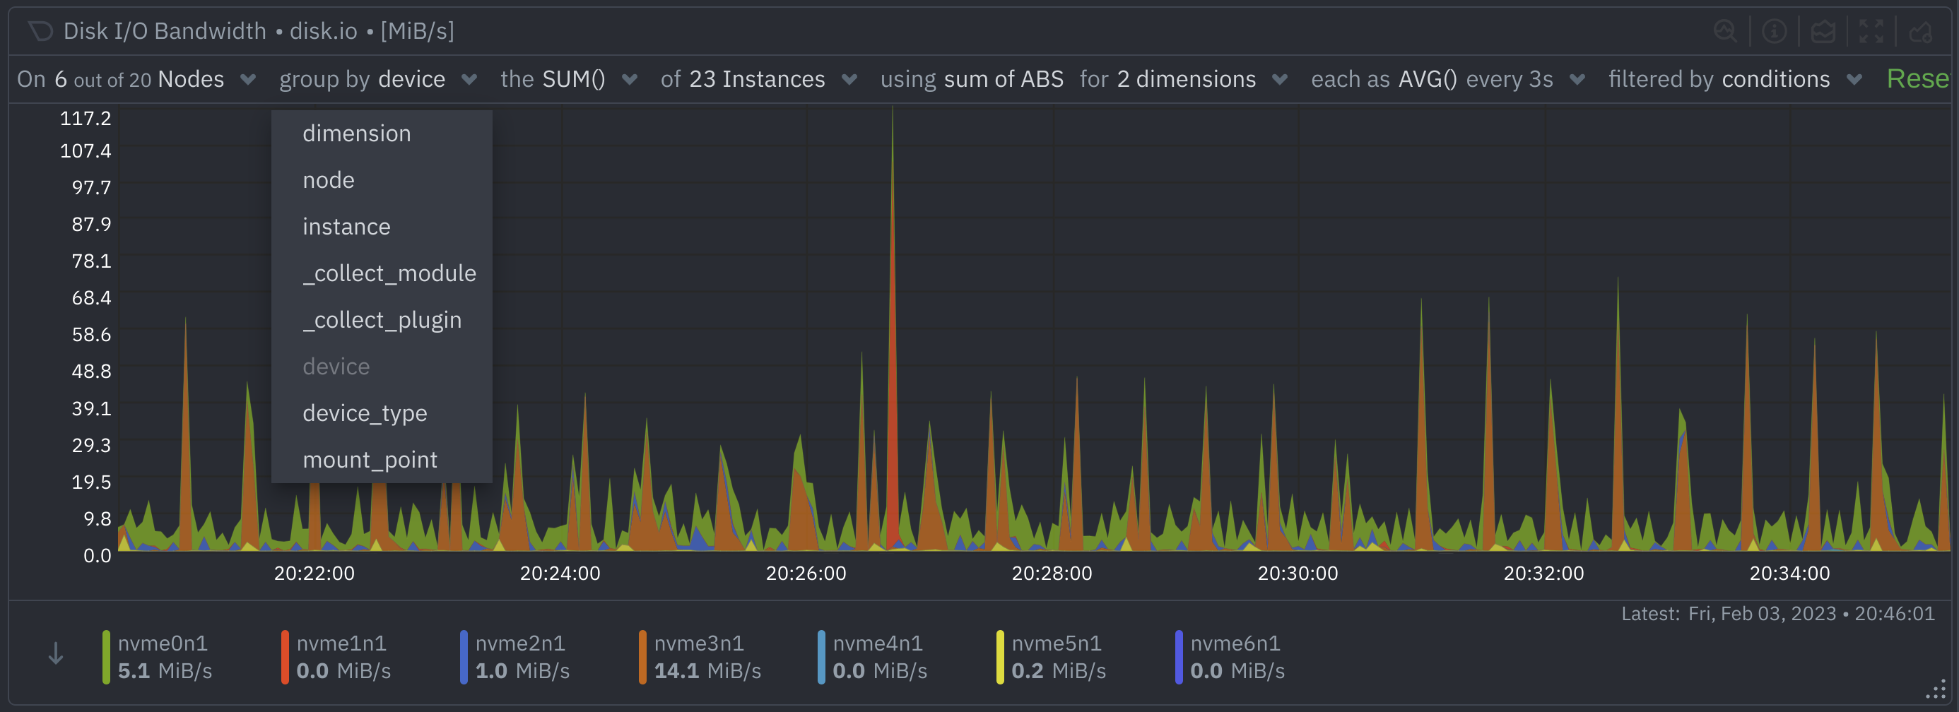Click the tag icon beside chart title

[x=40, y=31]
